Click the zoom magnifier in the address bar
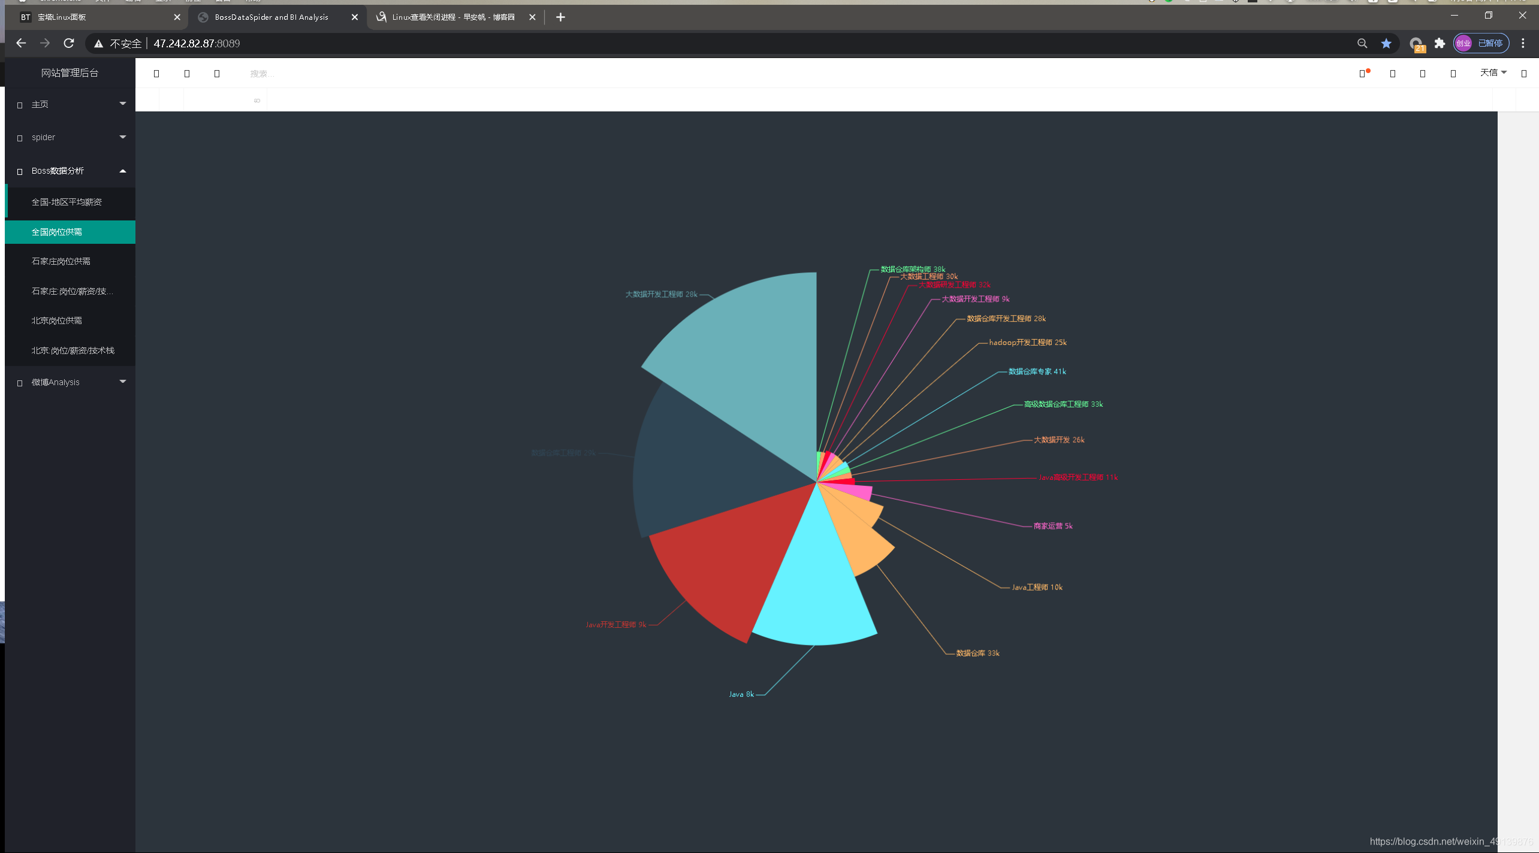Screen dimensions: 1539x853 tap(1362, 43)
